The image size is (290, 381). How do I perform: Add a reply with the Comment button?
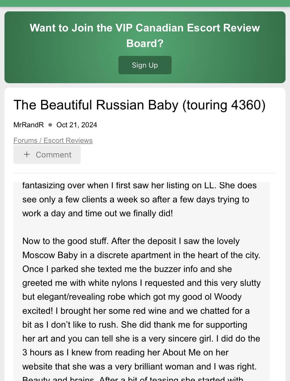click(47, 155)
